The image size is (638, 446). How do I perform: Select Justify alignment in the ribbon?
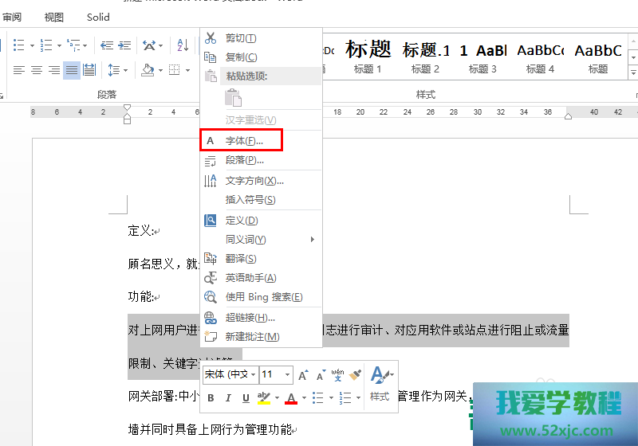point(72,70)
